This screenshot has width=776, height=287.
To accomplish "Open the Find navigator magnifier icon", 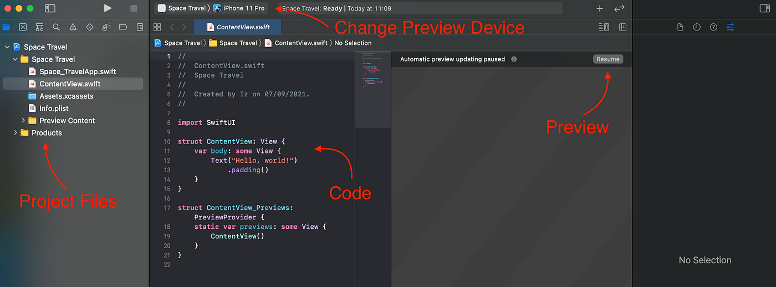I will point(56,27).
